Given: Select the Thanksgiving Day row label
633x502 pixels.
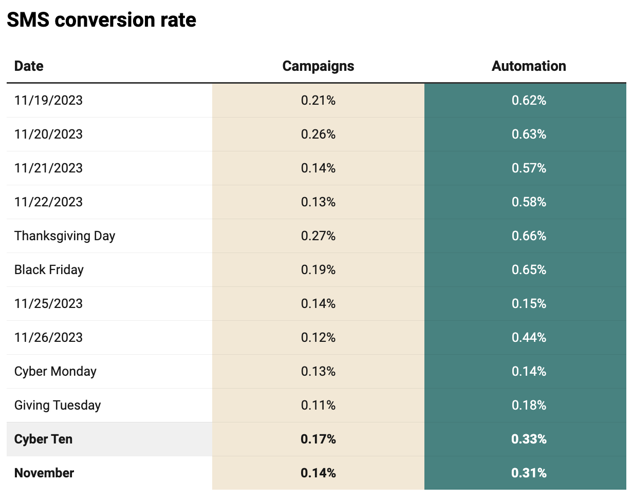Looking at the screenshot, I should 65,236.
